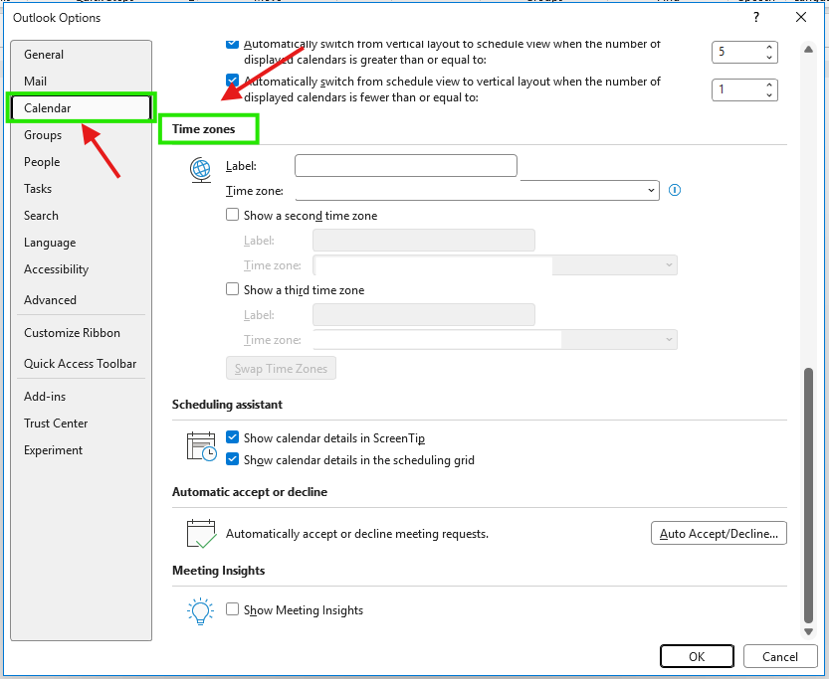
Task: Toggle switch from schedule view to vertical layout
Action: pos(232,81)
